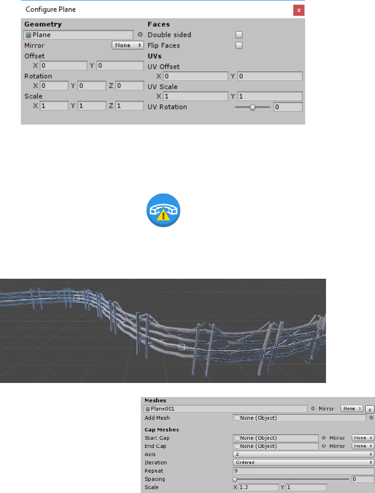Select lower spline control point in viewport
The width and height of the screenshot is (375, 493).
coord(182,347)
